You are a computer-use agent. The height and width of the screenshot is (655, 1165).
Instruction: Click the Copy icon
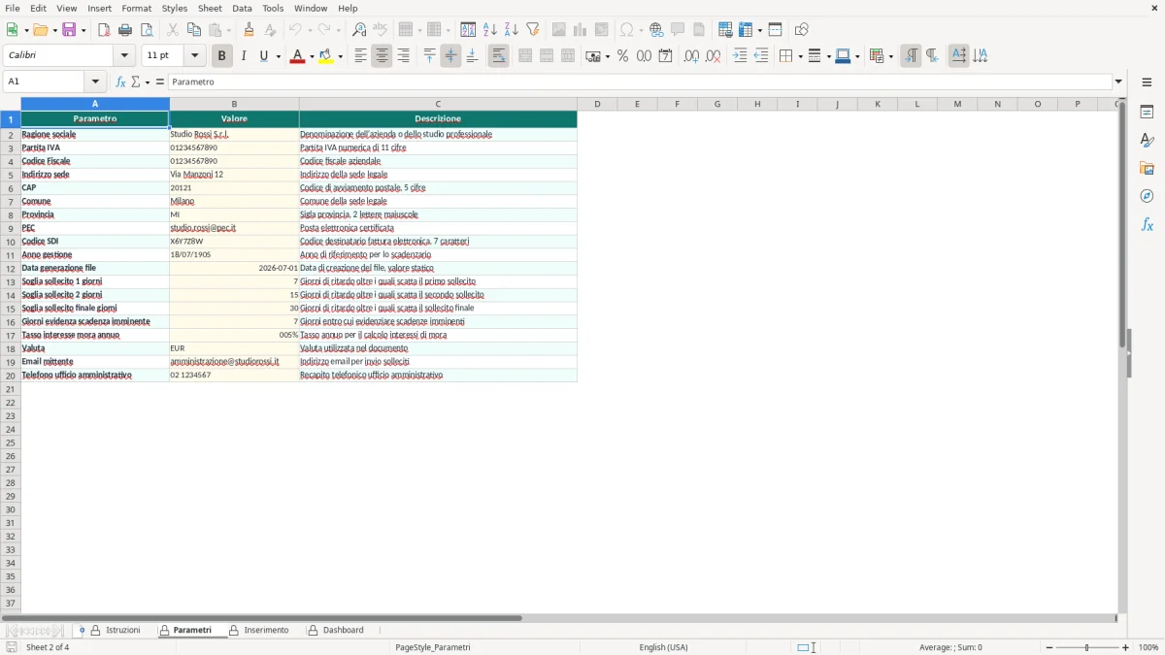[x=194, y=30]
